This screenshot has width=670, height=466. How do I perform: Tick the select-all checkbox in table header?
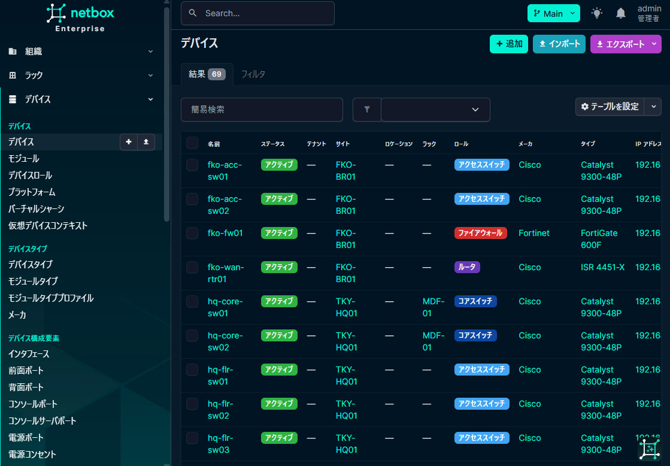[x=192, y=143]
